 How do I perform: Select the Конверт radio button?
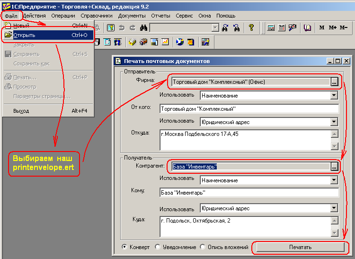(124, 247)
